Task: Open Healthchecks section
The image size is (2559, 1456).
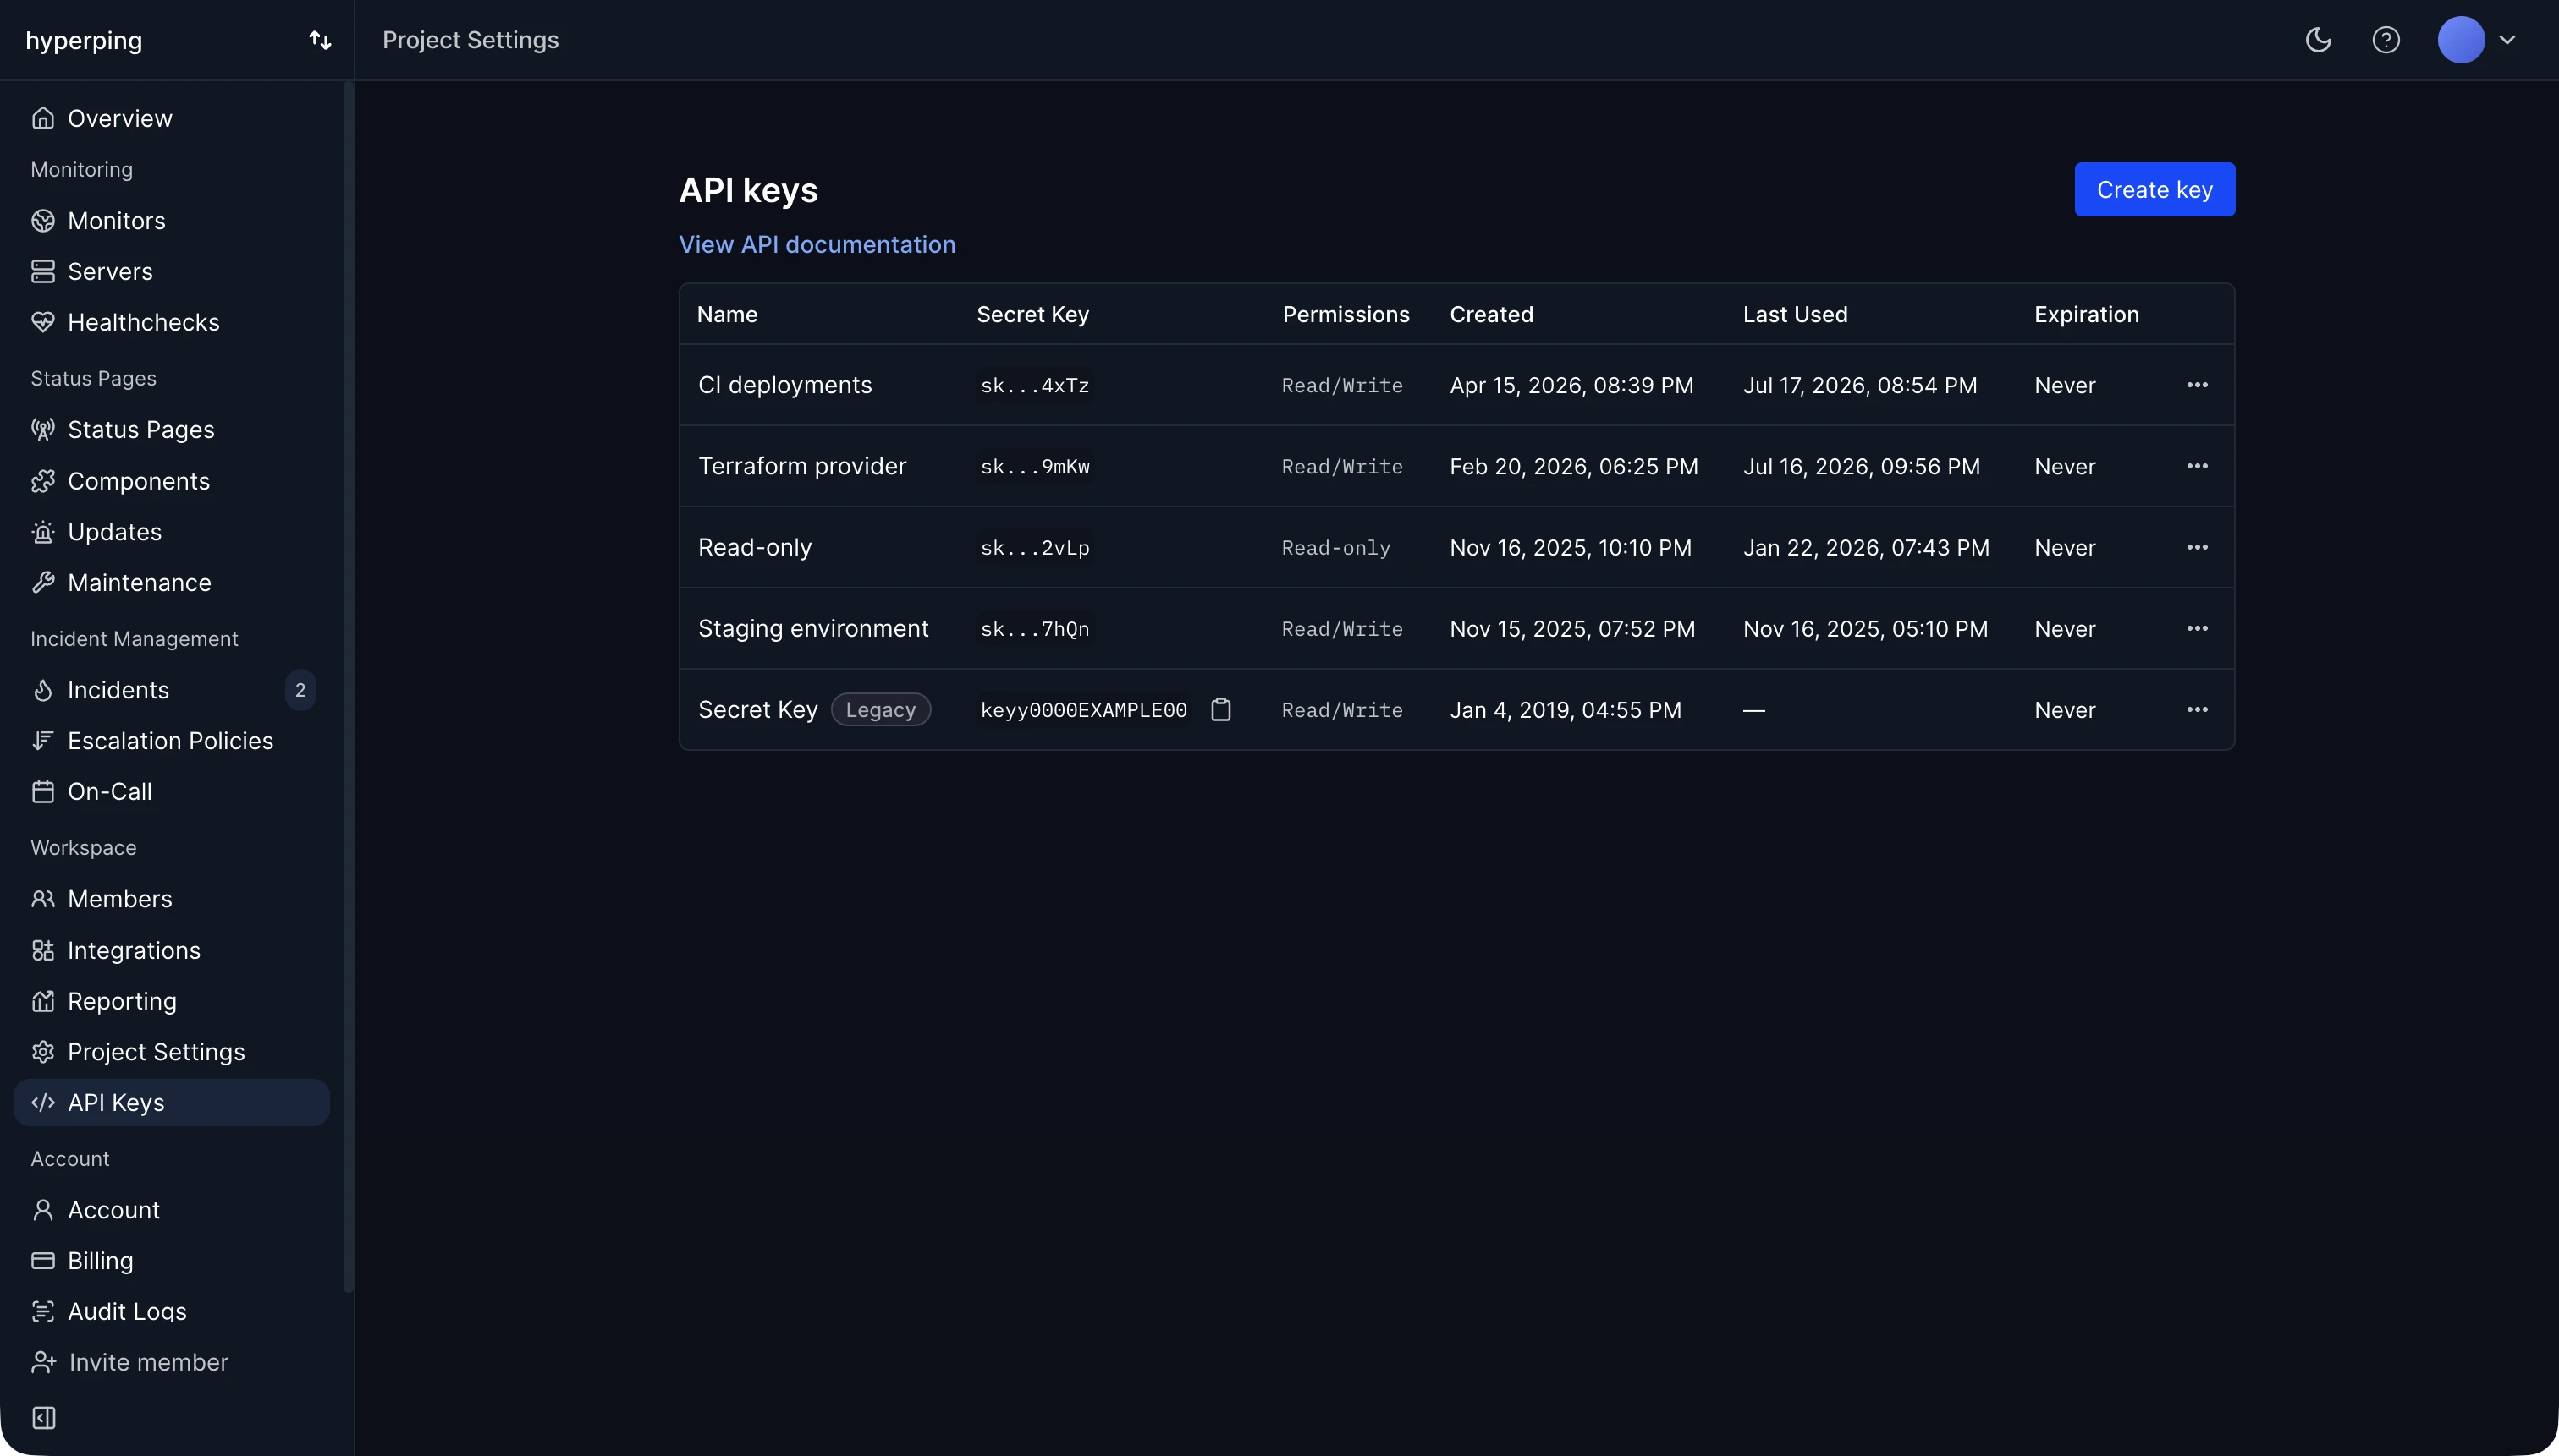Action: [x=172, y=322]
